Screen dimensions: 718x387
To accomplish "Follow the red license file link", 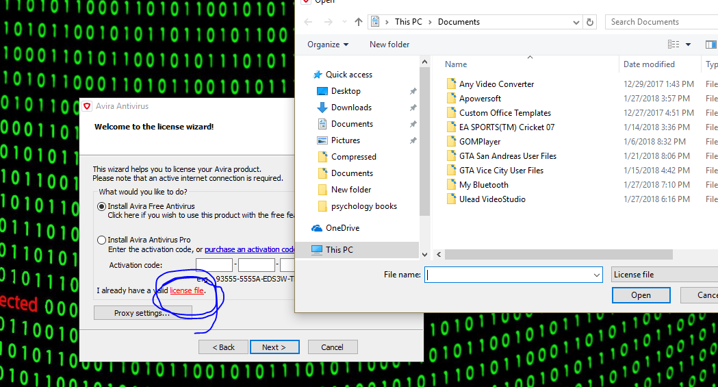I will tap(187, 290).
